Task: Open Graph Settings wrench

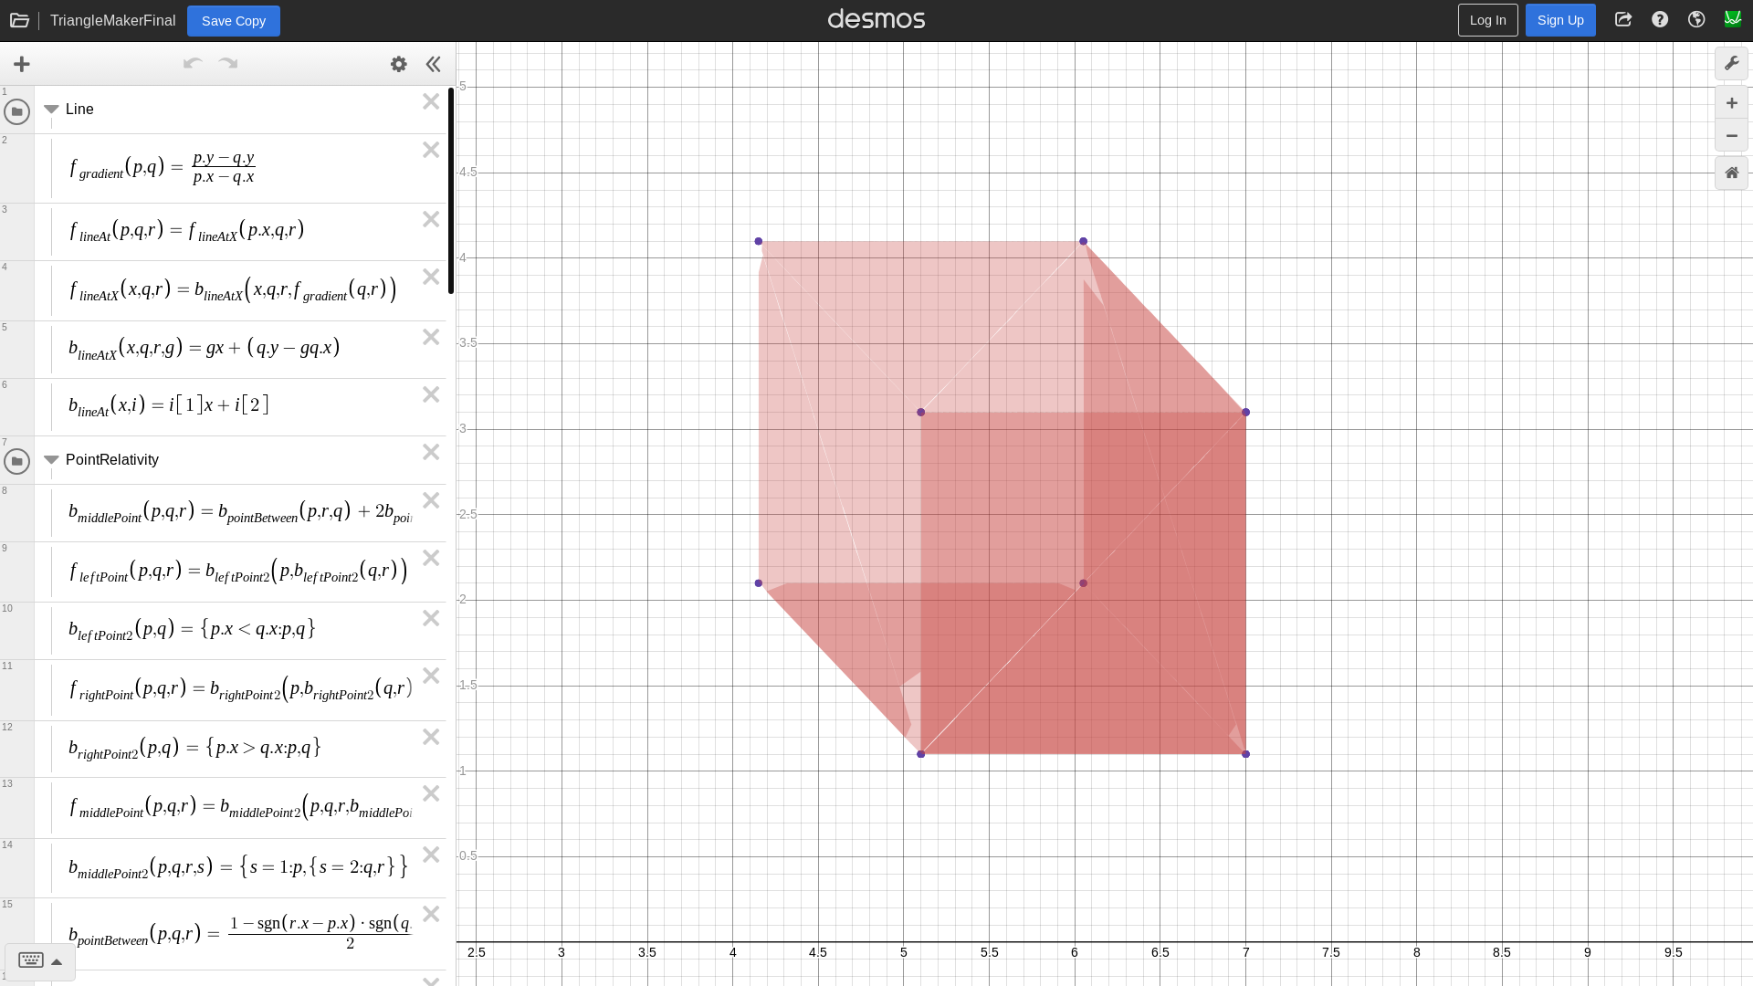Action: (1731, 64)
